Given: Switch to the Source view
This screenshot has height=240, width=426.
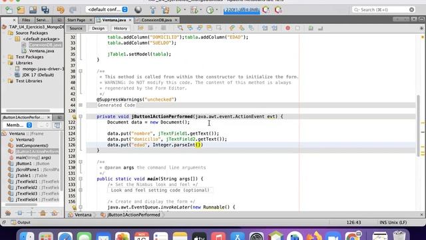Looking at the screenshot, I should coord(76,28).
